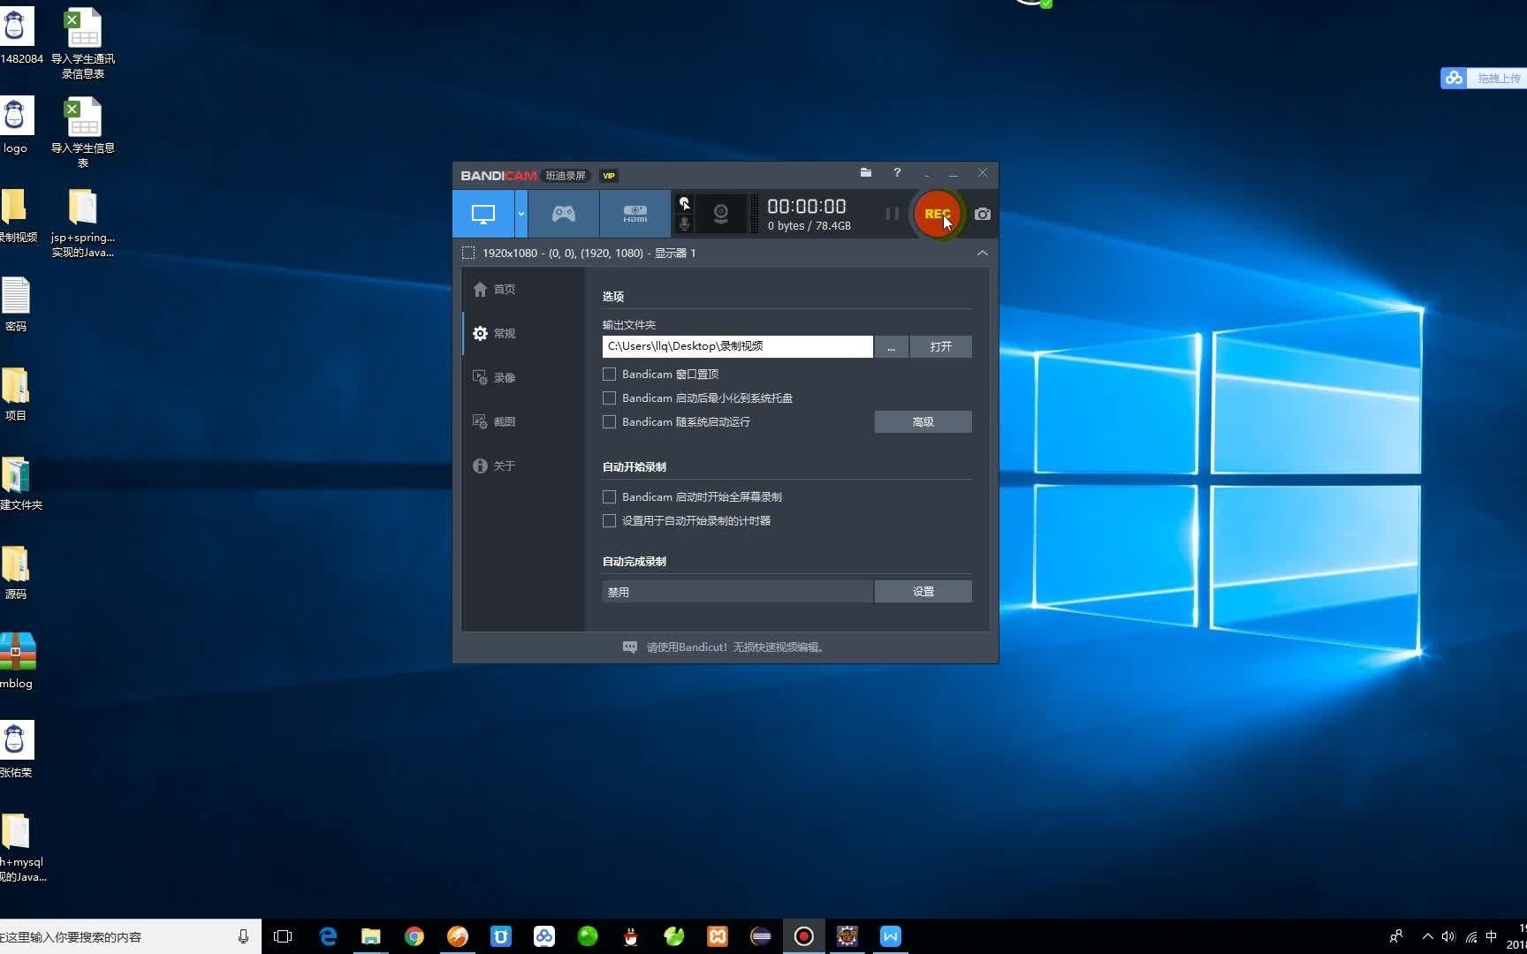Image resolution: width=1527 pixels, height=954 pixels.
Task: Open 导入学生通讯录信息表 Excel file on desktop
Action: click(83, 44)
